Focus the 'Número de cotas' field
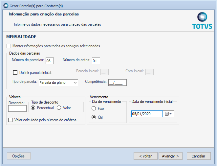Image resolution: width=217 pixels, height=166 pixels. 96,61
